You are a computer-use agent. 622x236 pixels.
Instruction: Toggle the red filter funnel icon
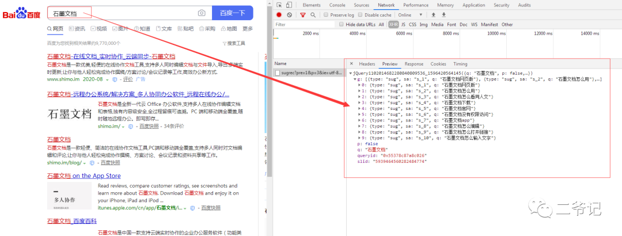pyautogui.click(x=303, y=14)
